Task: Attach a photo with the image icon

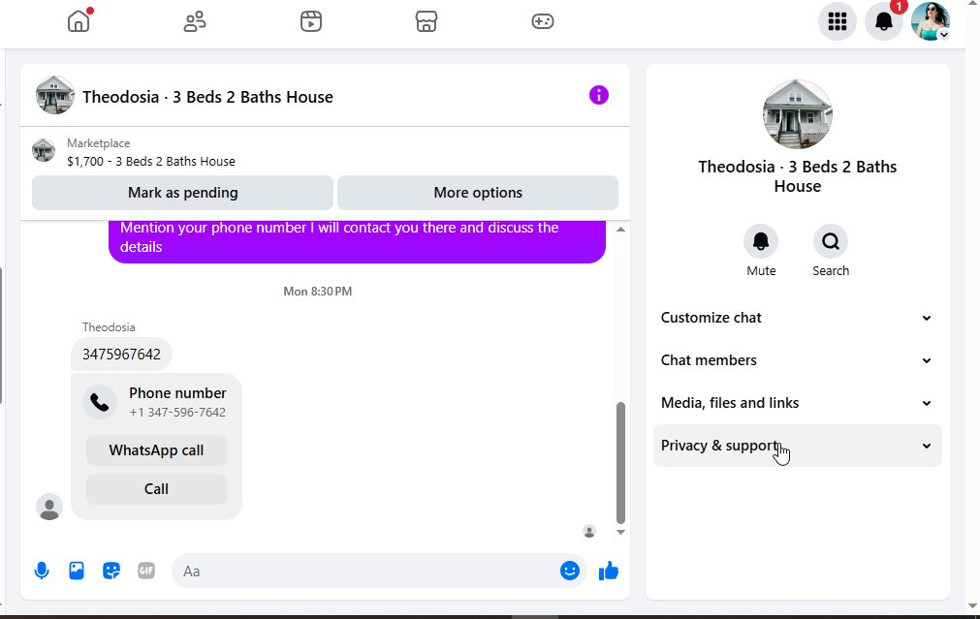Action: 77,571
